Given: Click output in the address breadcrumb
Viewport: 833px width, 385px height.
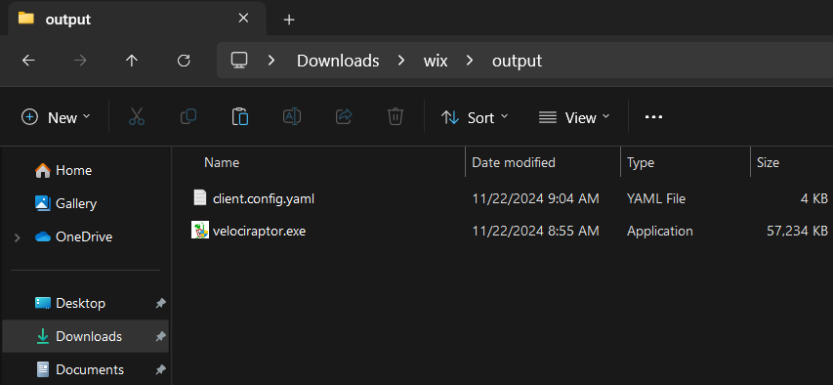Looking at the screenshot, I should tap(517, 61).
